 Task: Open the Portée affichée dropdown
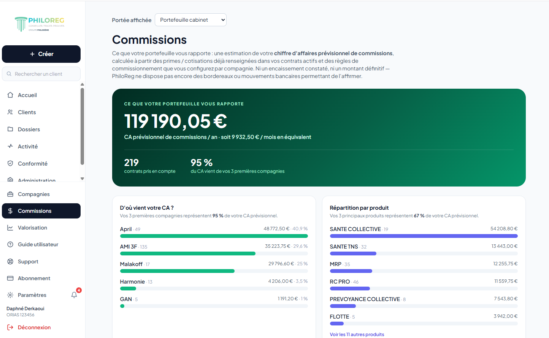190,20
